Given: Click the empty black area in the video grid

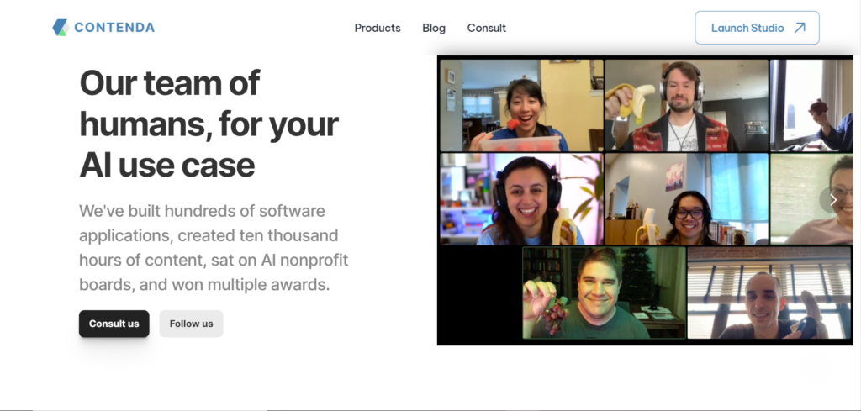Looking at the screenshot, I should click(x=479, y=293).
